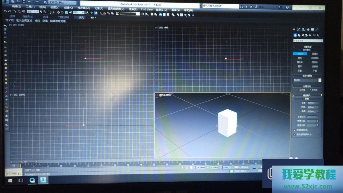343x193 pixels.
Task: Select the Link tool icon
Action: point(15,11)
